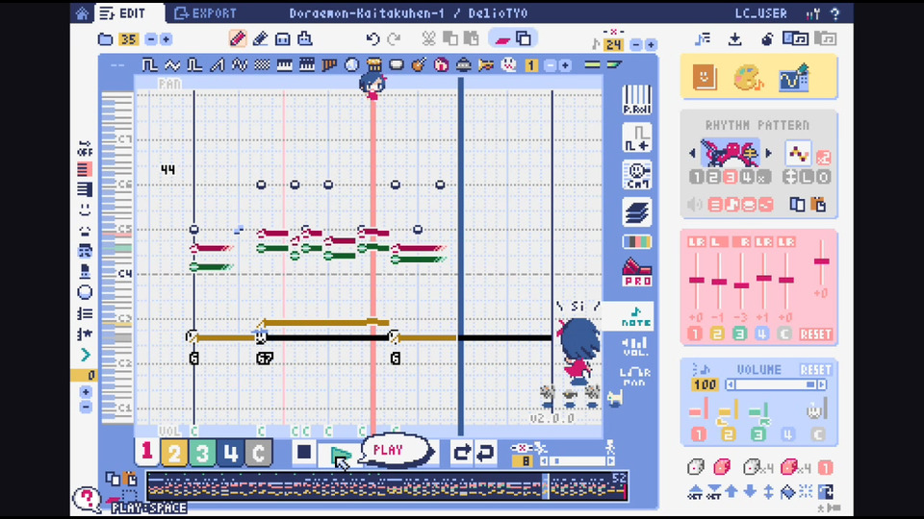Screen dimensions: 924x519
Task: Increase the value 35 with plus button
Action: pyautogui.click(x=167, y=39)
